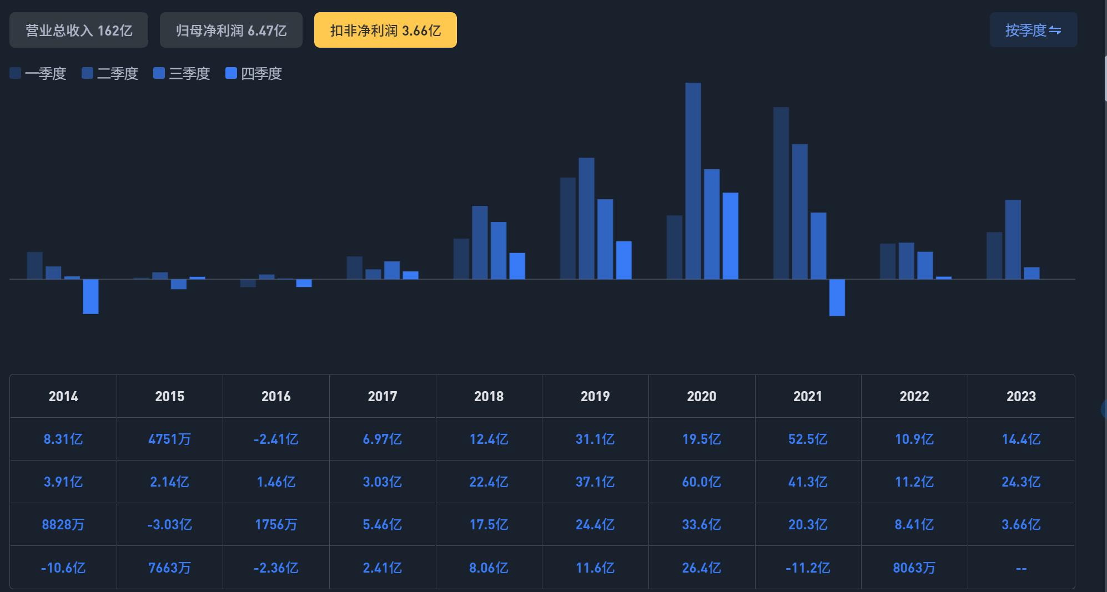Click the 2019 column header
Viewport: 1107px width, 592px height.
tap(595, 396)
